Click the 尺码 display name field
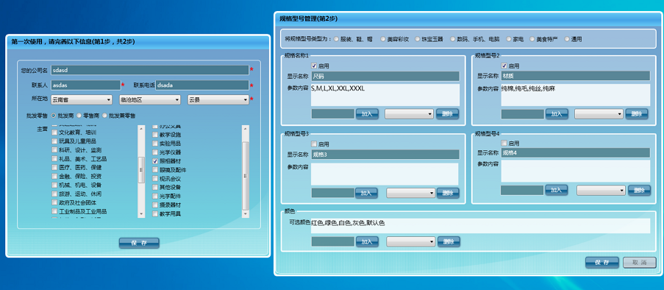Viewport: 664px width, 290px height. click(x=385, y=77)
